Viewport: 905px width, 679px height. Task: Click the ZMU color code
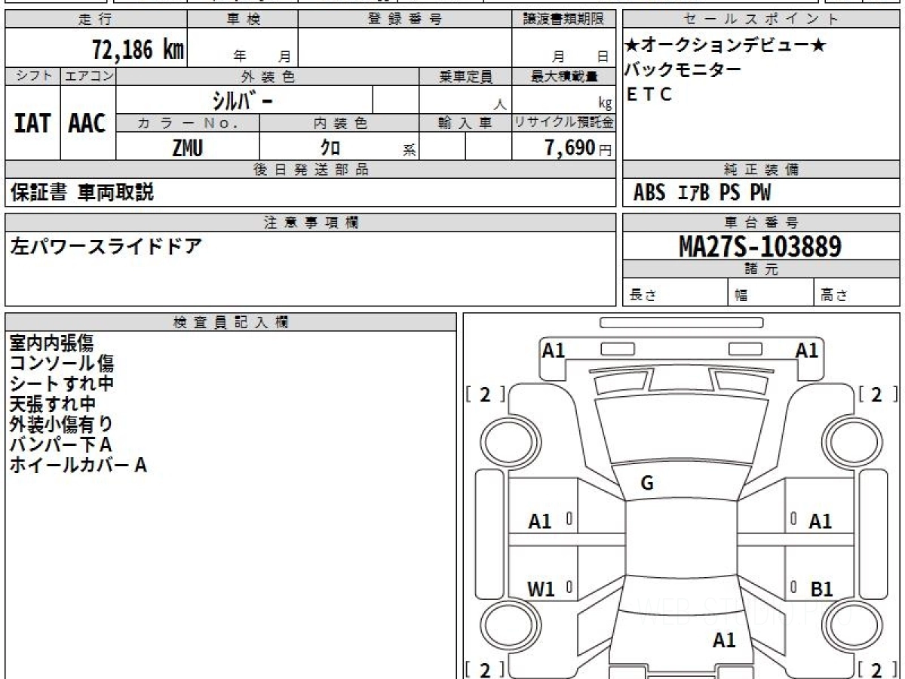pyautogui.click(x=187, y=148)
